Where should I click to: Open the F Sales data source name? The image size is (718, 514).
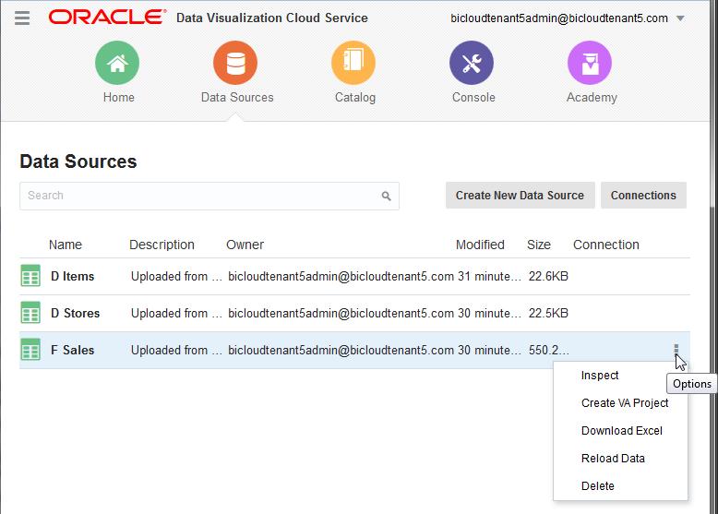click(x=72, y=350)
